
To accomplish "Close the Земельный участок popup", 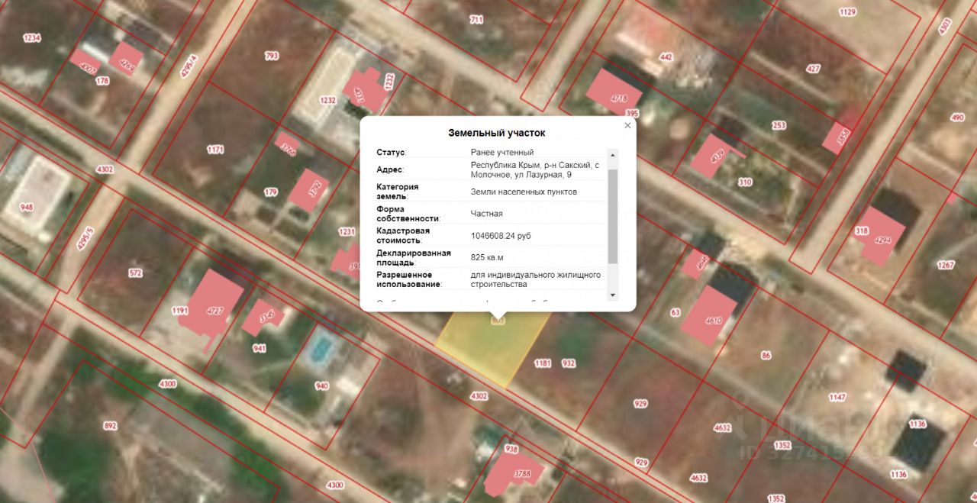I will coord(627,126).
